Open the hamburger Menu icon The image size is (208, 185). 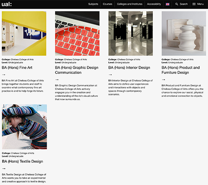194,4
